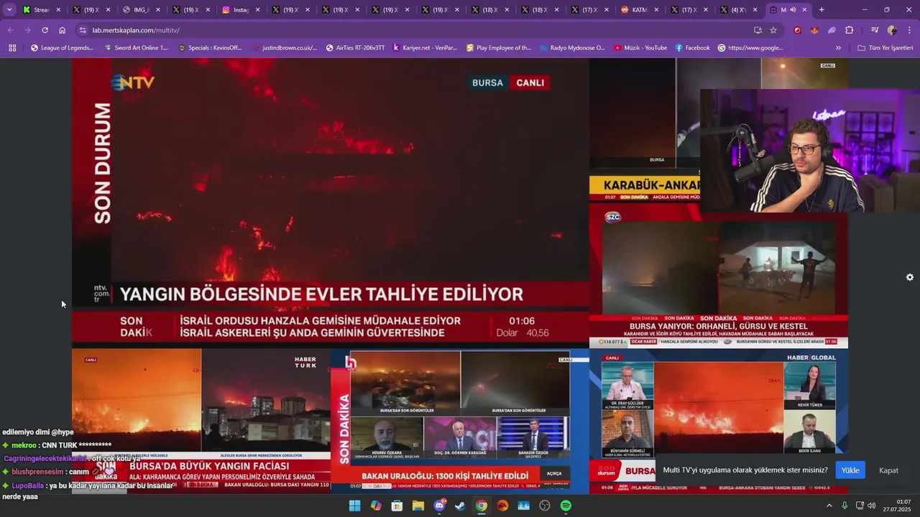The height and width of the screenshot is (517, 920).
Task: Switch to the (4) X tab
Action: pyautogui.click(x=737, y=10)
